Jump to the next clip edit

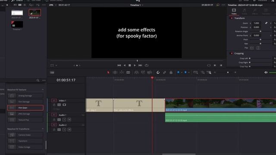tap(215, 65)
